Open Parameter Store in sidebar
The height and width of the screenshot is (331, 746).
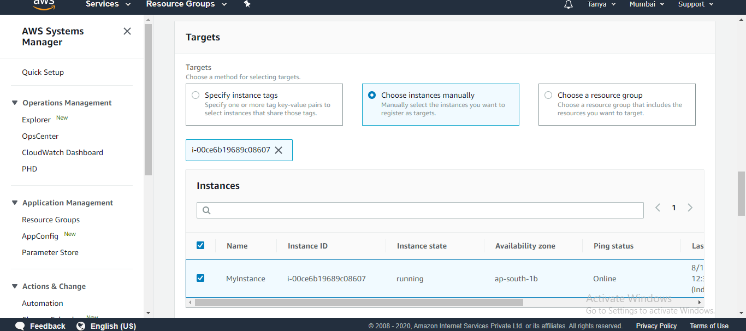50,252
